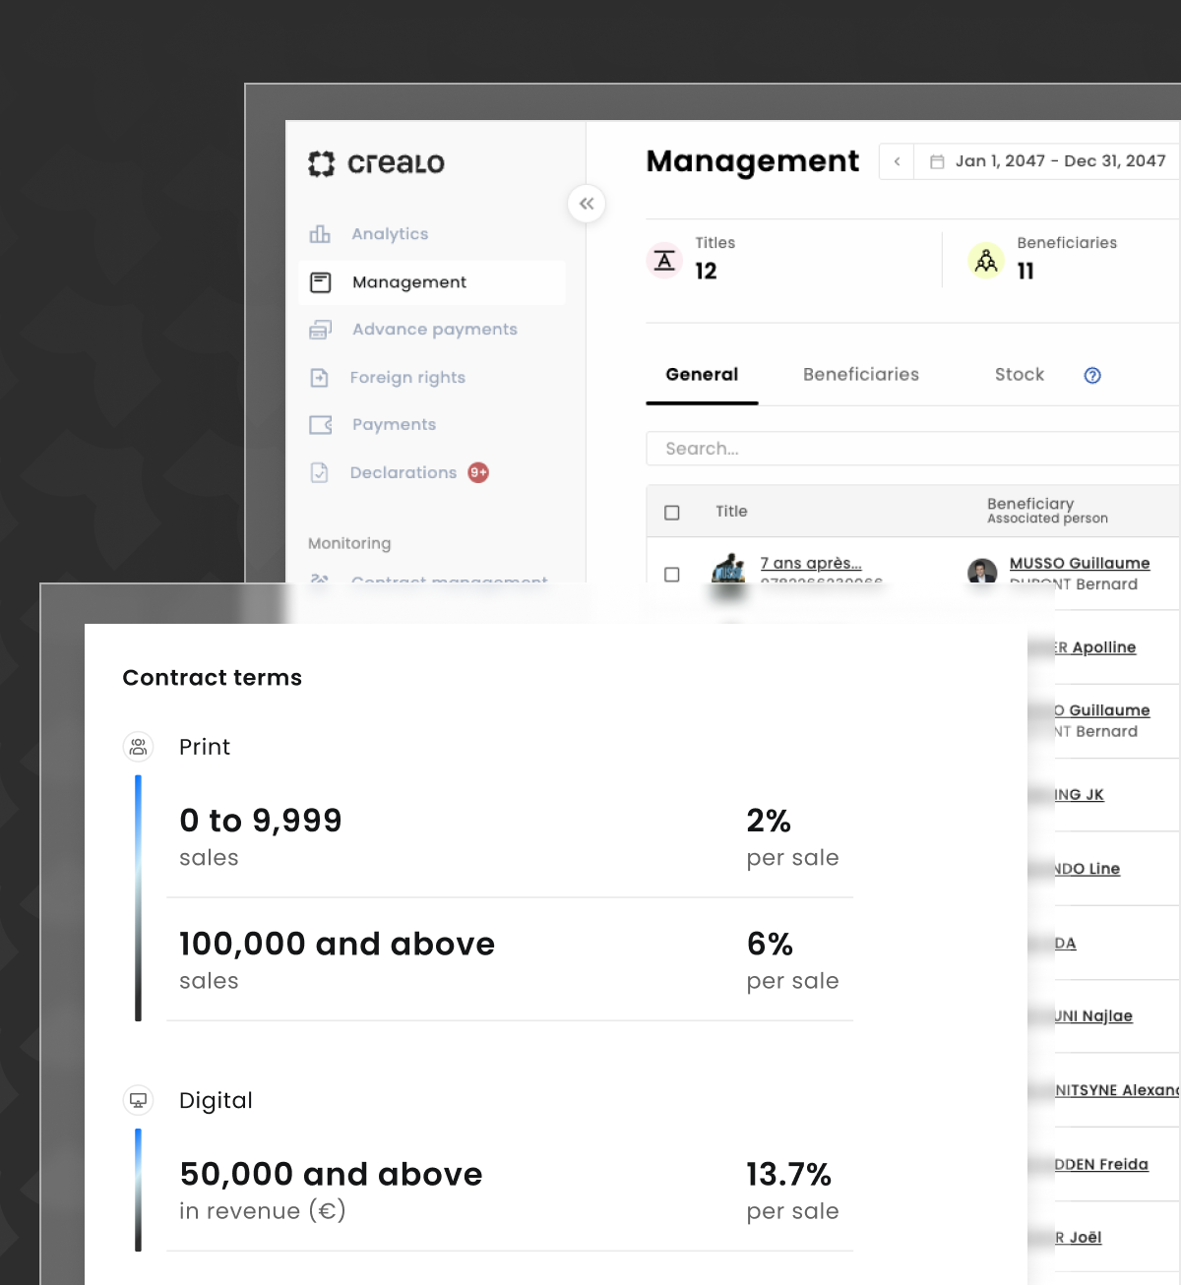The image size is (1181, 1285).
Task: Click the help question mark icon
Action: [1092, 376]
